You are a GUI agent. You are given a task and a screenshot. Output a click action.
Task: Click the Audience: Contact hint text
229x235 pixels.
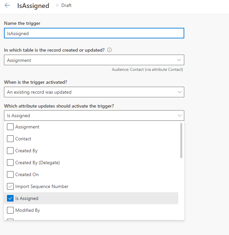[x=147, y=70]
